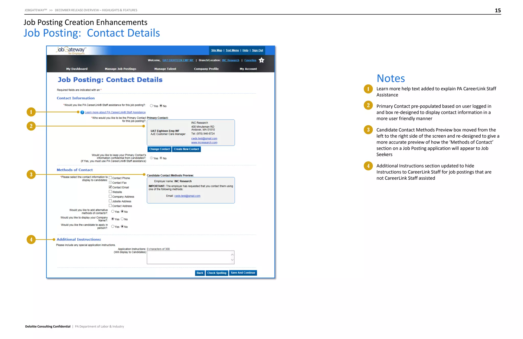Screen dimensions: 523x339
Task: Open the Favorites star icon
Action: point(261,60)
